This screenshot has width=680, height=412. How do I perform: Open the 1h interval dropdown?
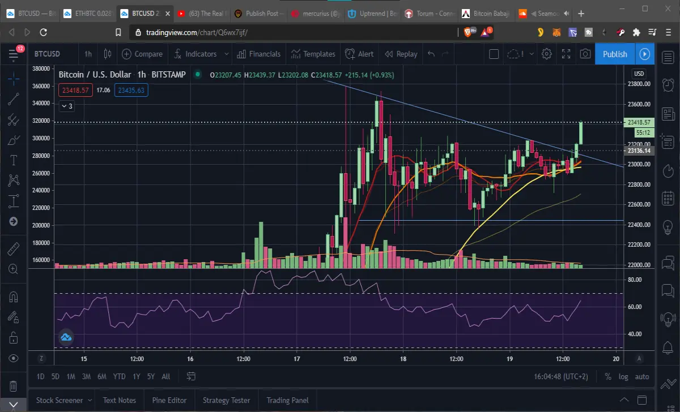click(88, 54)
